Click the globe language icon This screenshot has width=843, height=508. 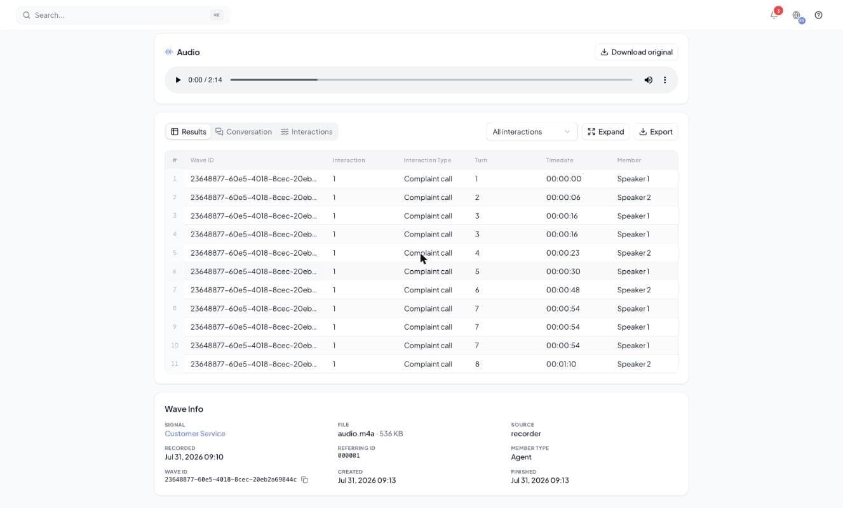(796, 15)
